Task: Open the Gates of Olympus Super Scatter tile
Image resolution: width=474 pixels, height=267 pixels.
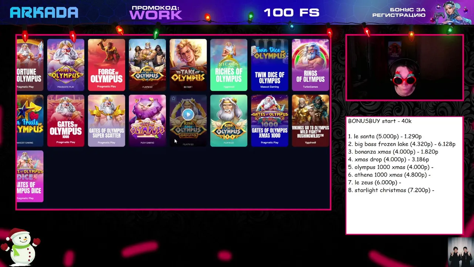Action: 106,121
